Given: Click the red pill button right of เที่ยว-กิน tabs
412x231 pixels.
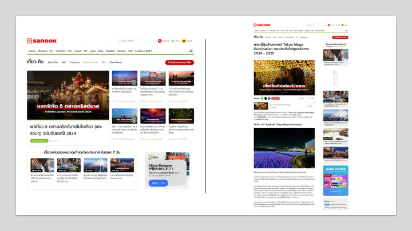Looking at the screenshot, I should coord(179,62).
